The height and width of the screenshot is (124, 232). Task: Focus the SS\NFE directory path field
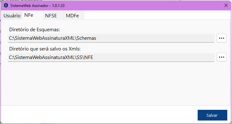(111, 57)
